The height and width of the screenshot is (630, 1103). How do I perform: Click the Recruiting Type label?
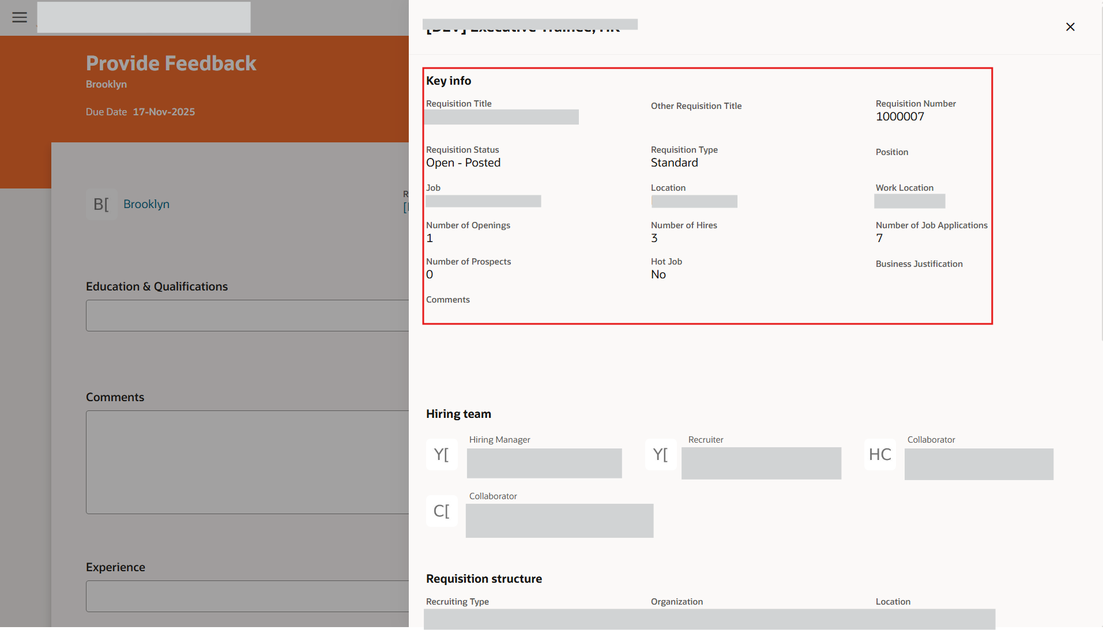[x=457, y=602]
